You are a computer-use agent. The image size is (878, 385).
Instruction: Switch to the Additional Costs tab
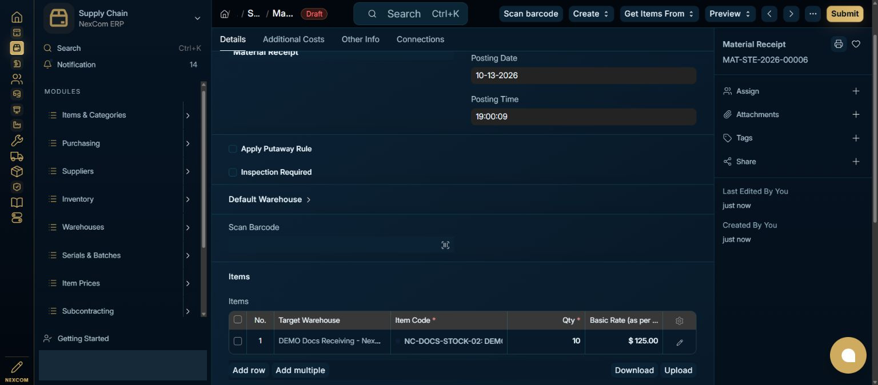click(x=293, y=39)
